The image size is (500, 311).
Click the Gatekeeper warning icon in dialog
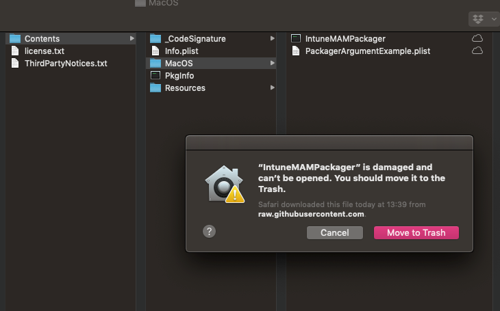(x=225, y=185)
